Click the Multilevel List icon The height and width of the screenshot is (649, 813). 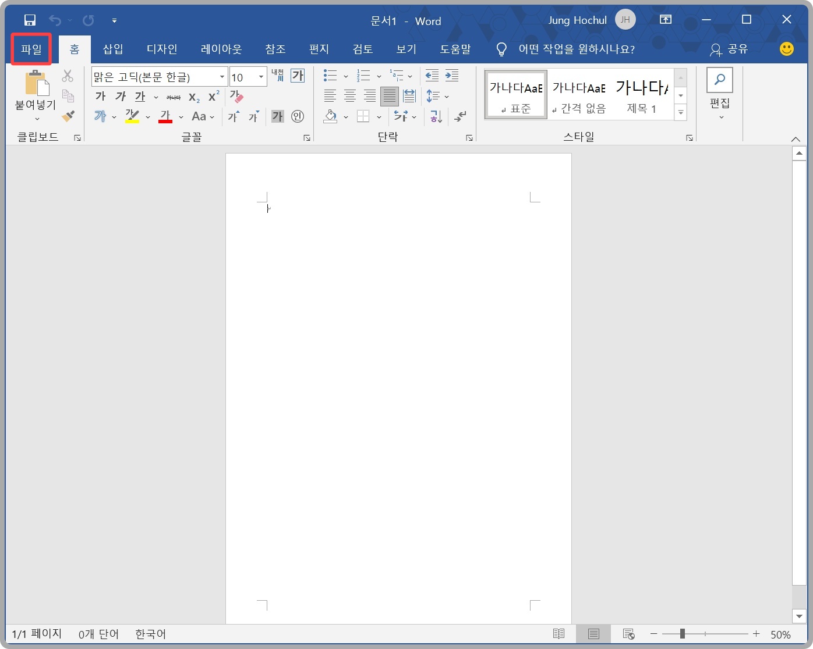397,76
